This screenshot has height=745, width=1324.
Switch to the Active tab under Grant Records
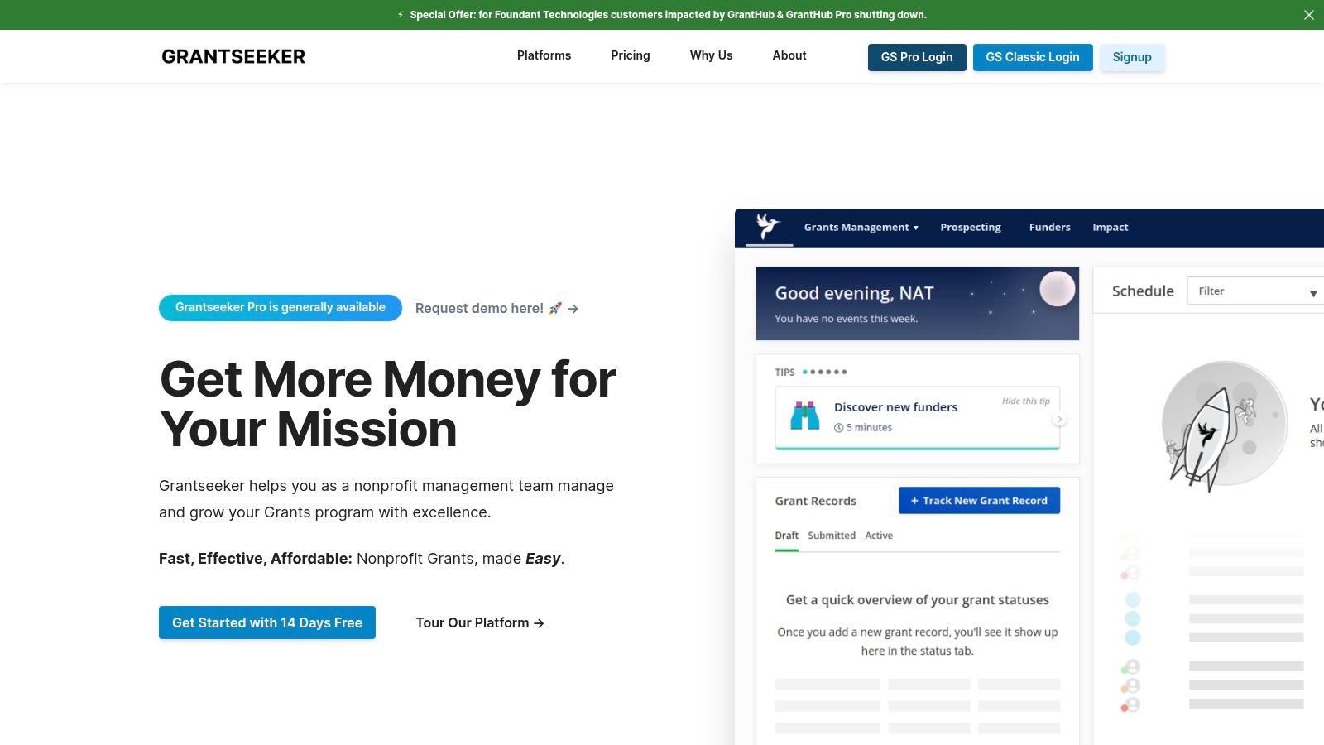pos(878,535)
